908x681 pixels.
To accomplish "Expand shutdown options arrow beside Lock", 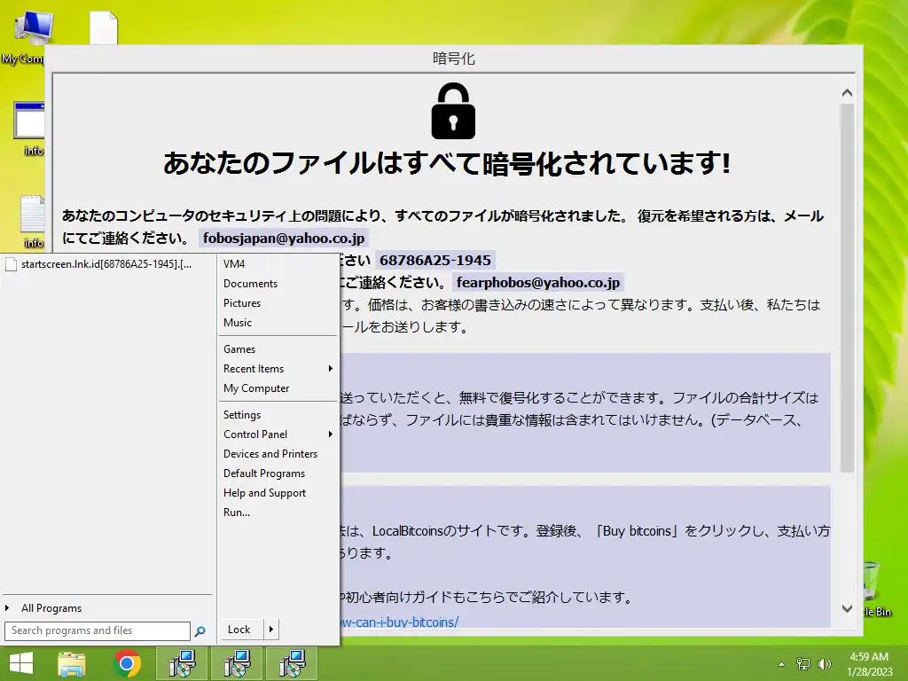I will [x=271, y=630].
